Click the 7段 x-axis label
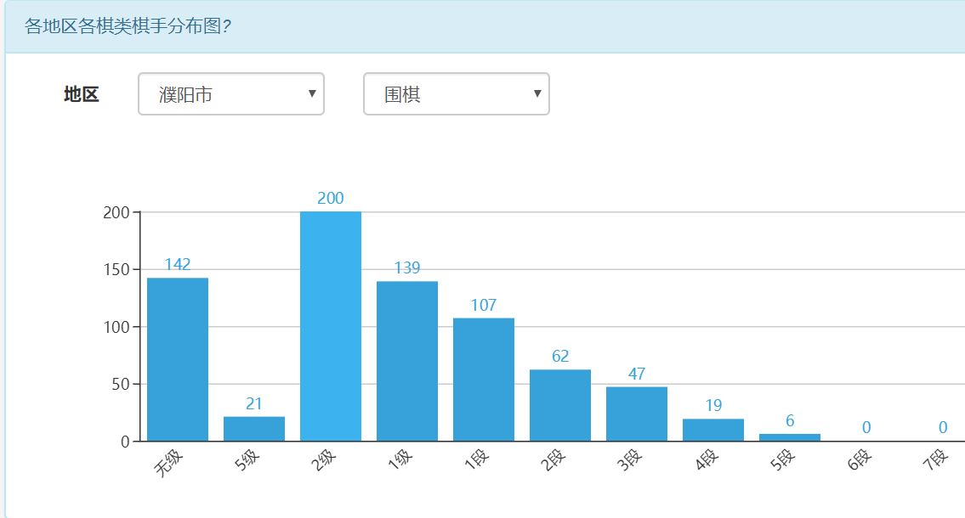 tap(937, 464)
